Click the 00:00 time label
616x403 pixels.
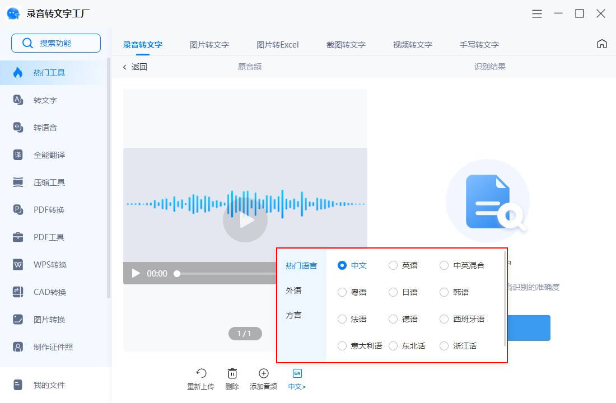[x=157, y=273]
